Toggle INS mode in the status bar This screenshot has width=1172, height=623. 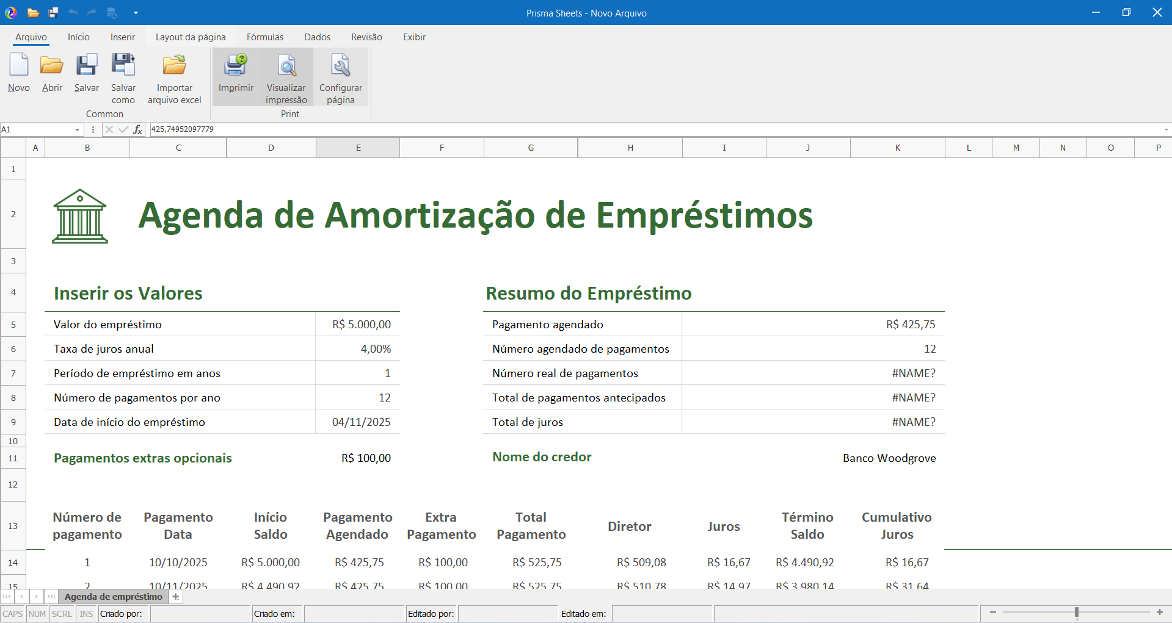tap(86, 614)
